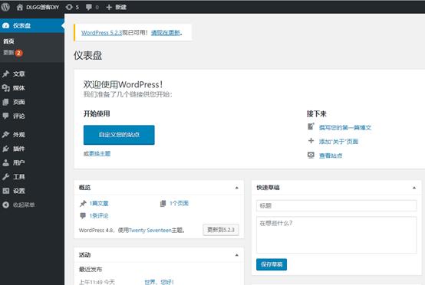The height and width of the screenshot is (285, 425).
Task: Click the pin icon beside 1篇文章
Action: (83, 203)
